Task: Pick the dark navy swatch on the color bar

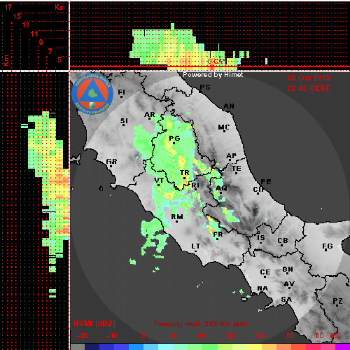Action: pyautogui.click(x=92, y=347)
